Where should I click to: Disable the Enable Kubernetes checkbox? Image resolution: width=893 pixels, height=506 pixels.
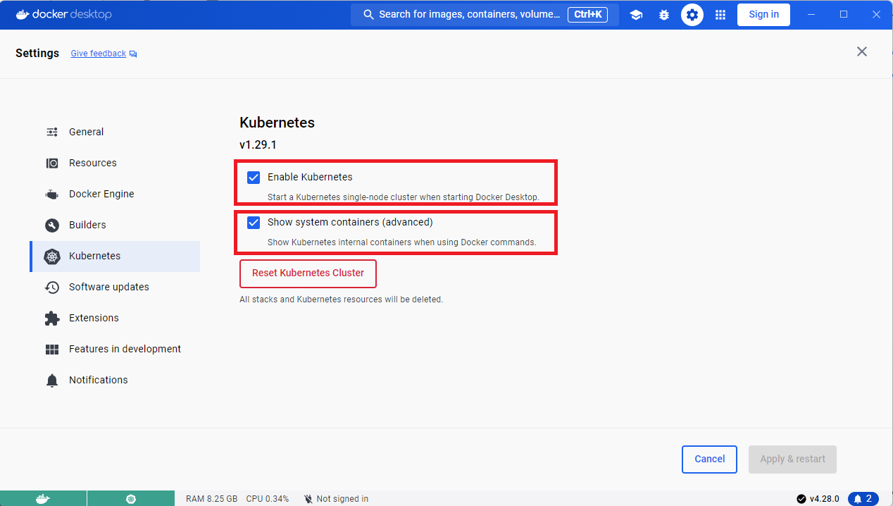pos(253,177)
